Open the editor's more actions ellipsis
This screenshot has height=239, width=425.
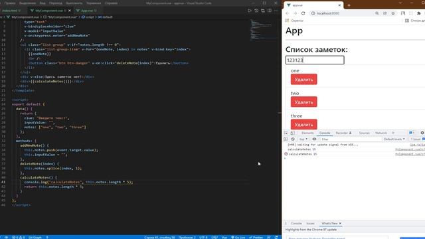276,11
